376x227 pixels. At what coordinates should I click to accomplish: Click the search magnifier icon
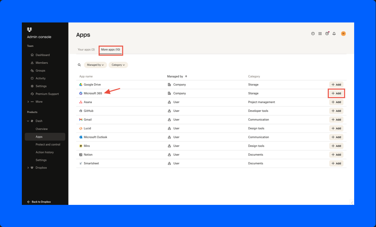click(x=79, y=65)
